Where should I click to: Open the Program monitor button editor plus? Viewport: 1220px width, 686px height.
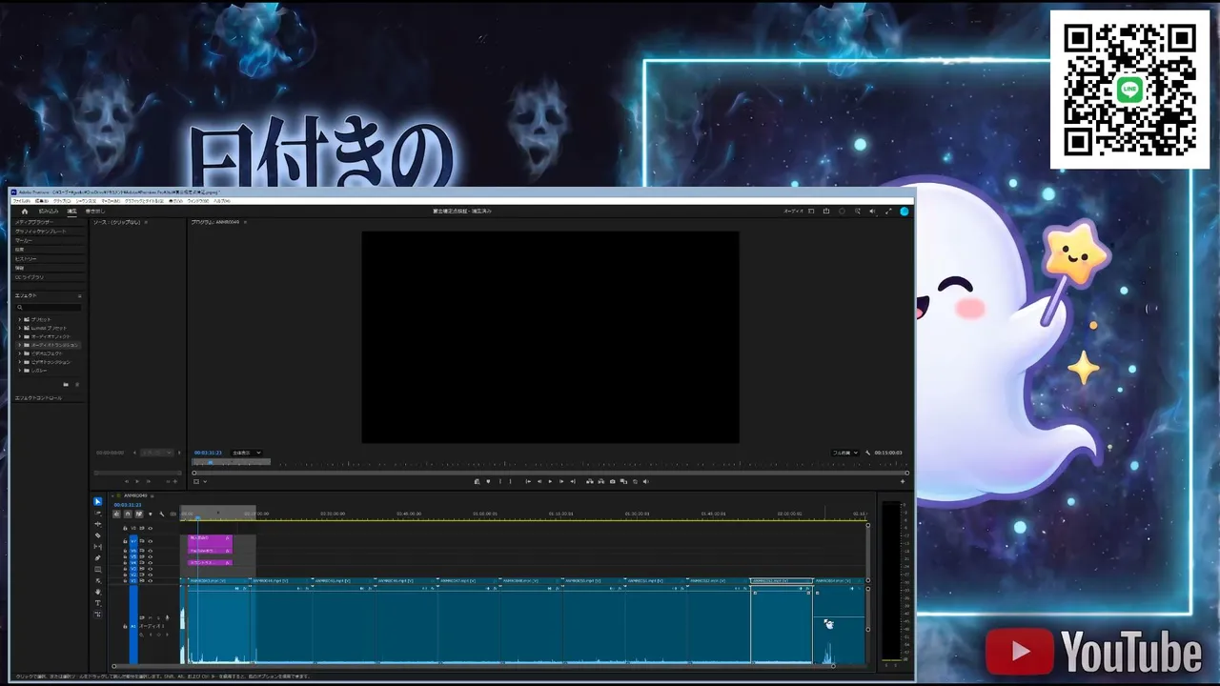tap(903, 481)
